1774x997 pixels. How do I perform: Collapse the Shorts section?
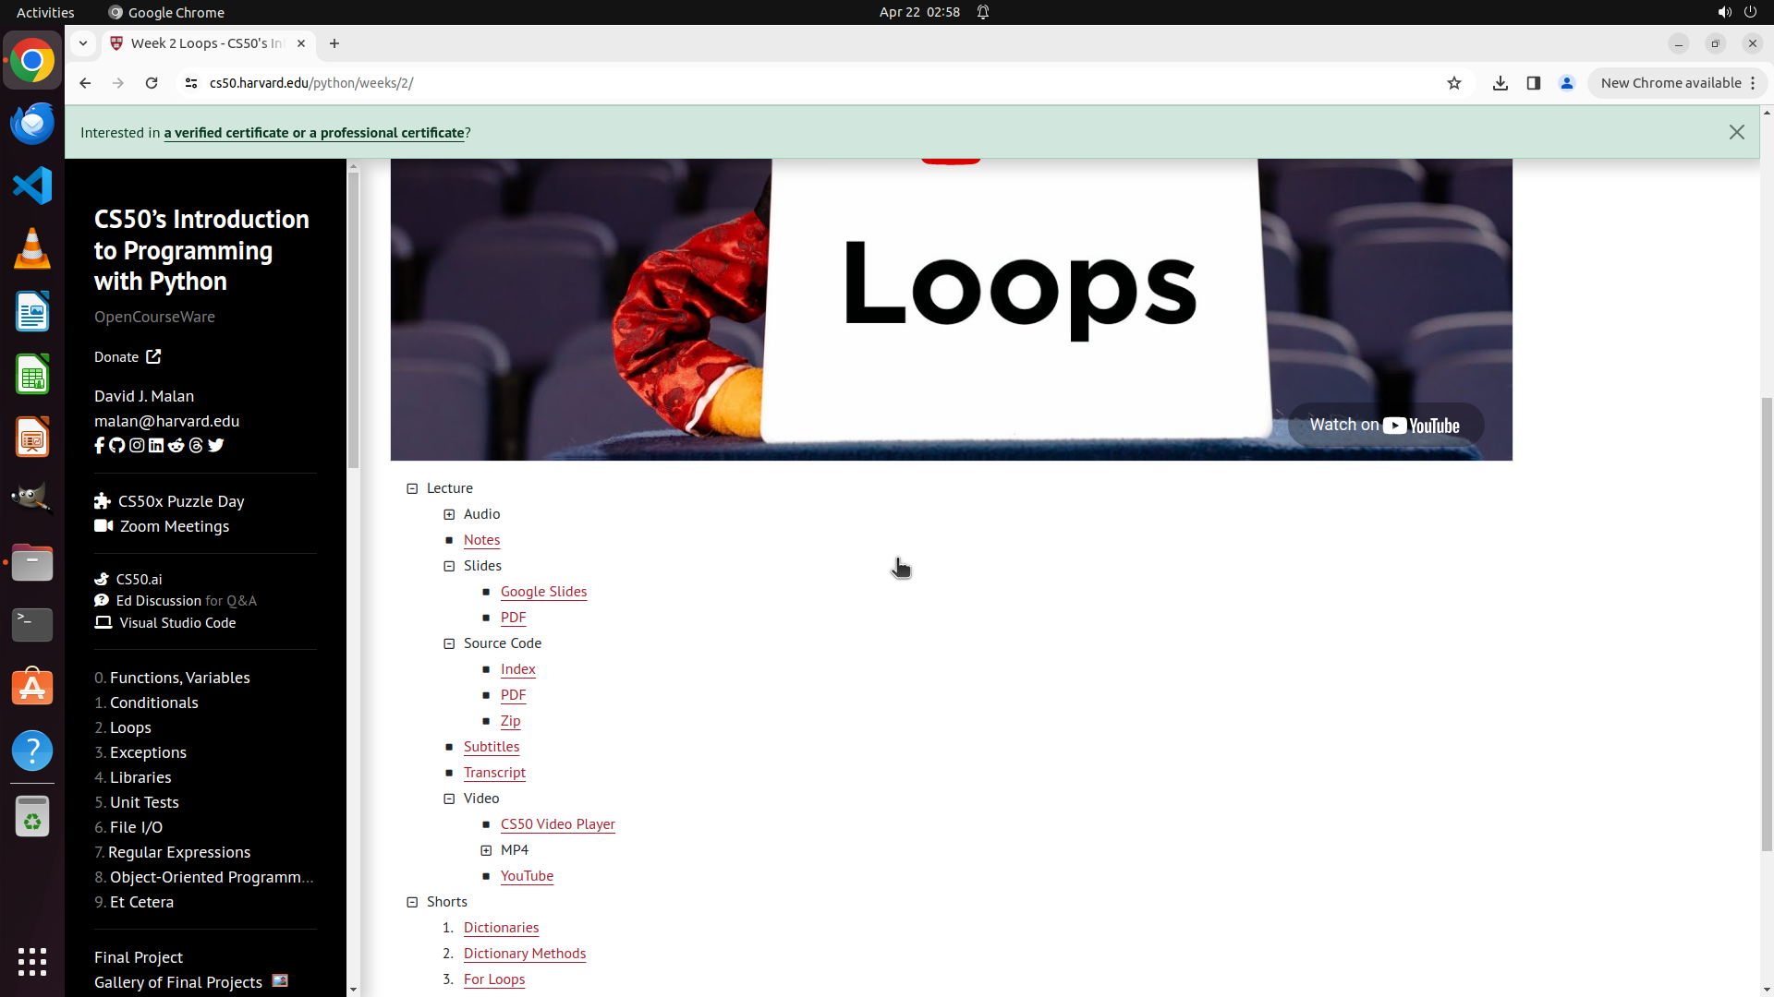click(x=412, y=902)
